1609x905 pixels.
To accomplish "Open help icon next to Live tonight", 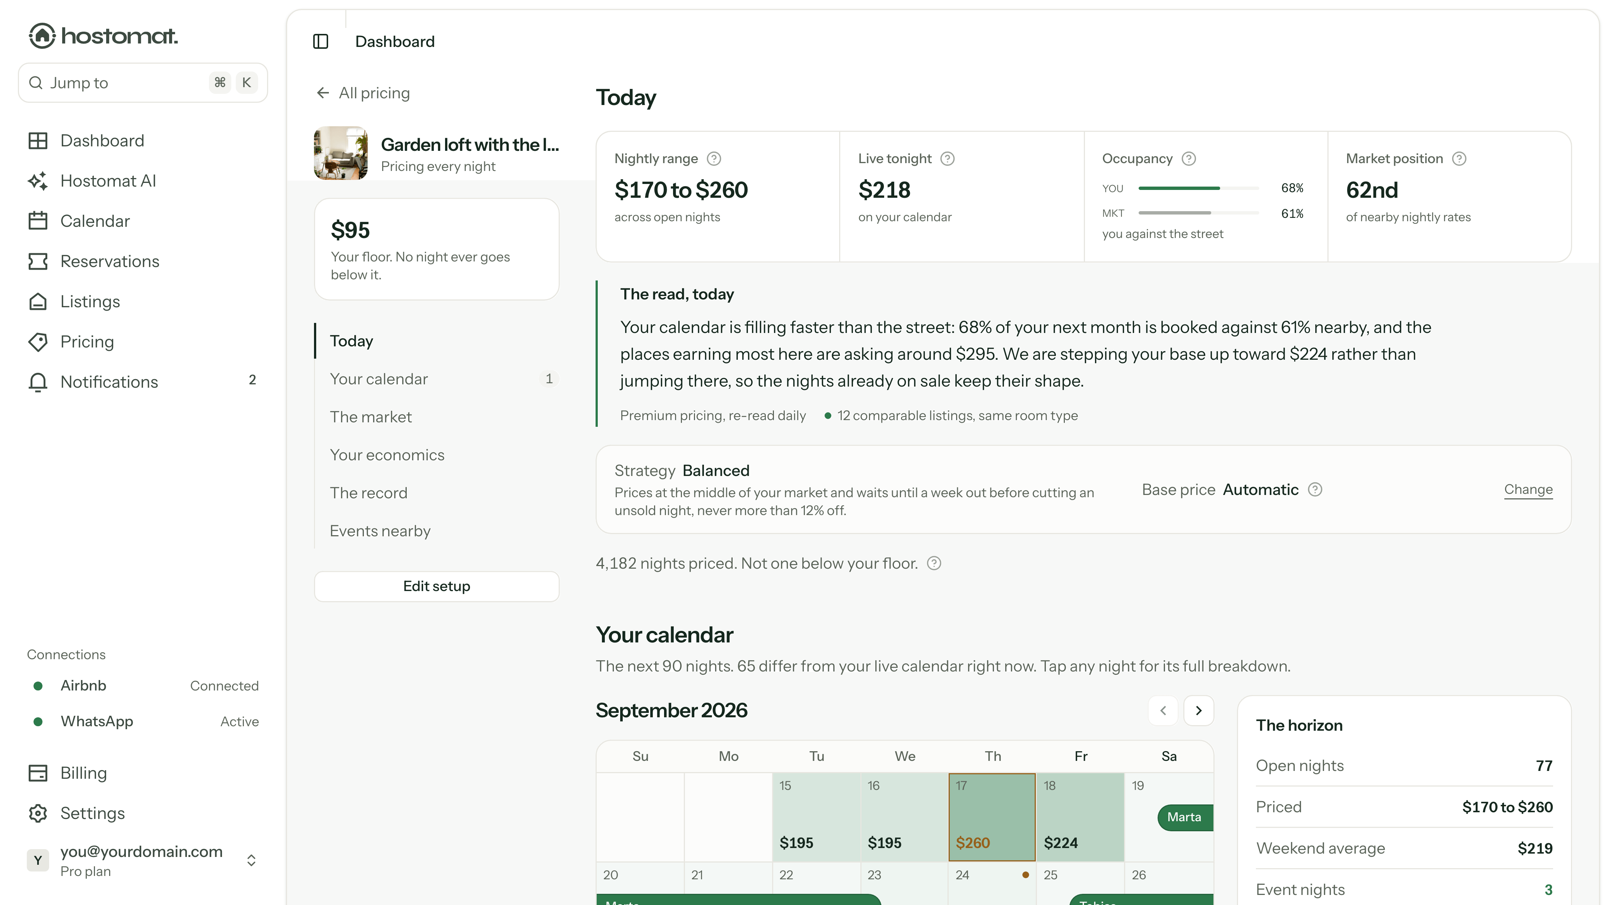I will (x=948, y=159).
